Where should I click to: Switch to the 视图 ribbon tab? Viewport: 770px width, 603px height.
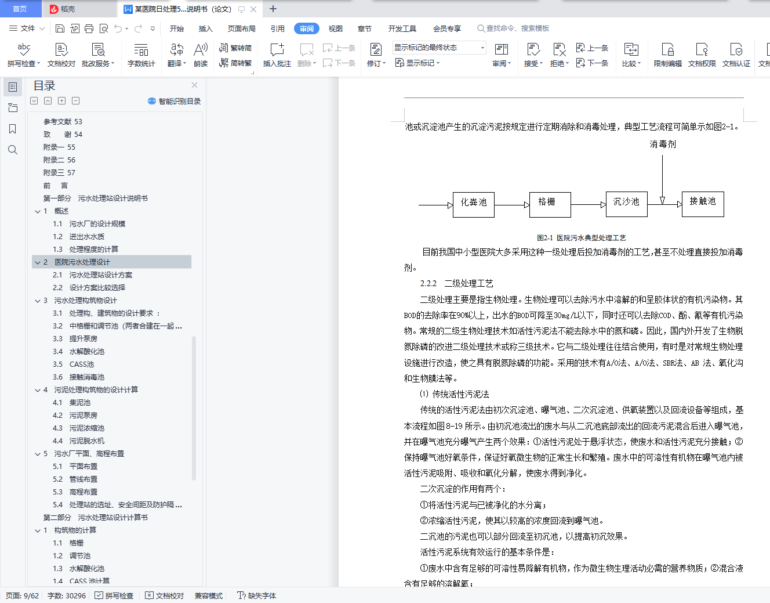(336, 28)
